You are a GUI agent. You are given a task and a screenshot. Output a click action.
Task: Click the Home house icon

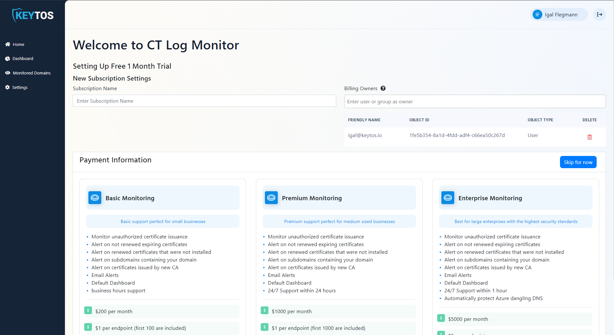click(x=8, y=44)
